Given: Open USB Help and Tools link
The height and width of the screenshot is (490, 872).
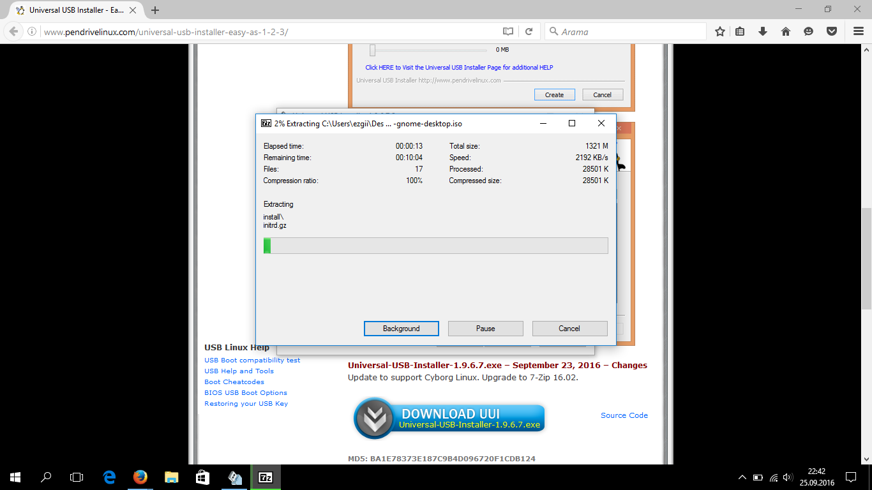Looking at the screenshot, I should (x=239, y=371).
